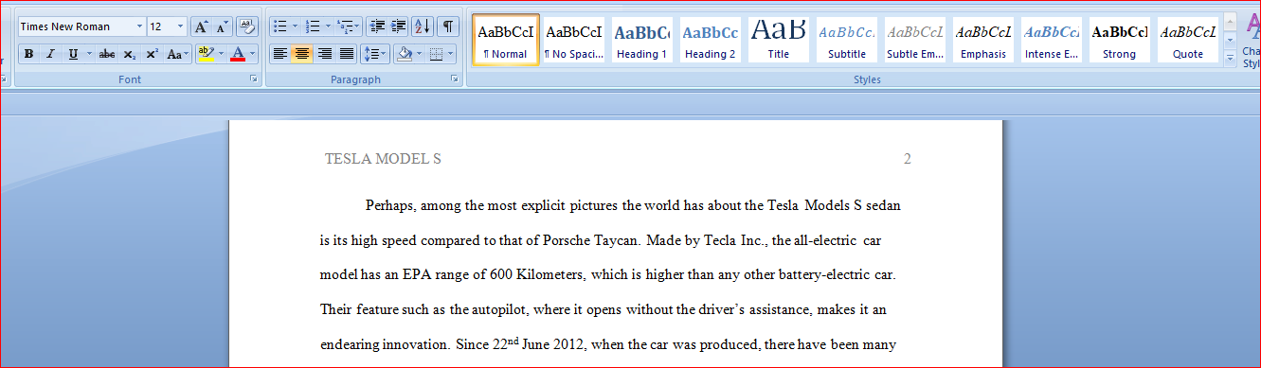
Task: Apply Strong style
Action: 1120,40
